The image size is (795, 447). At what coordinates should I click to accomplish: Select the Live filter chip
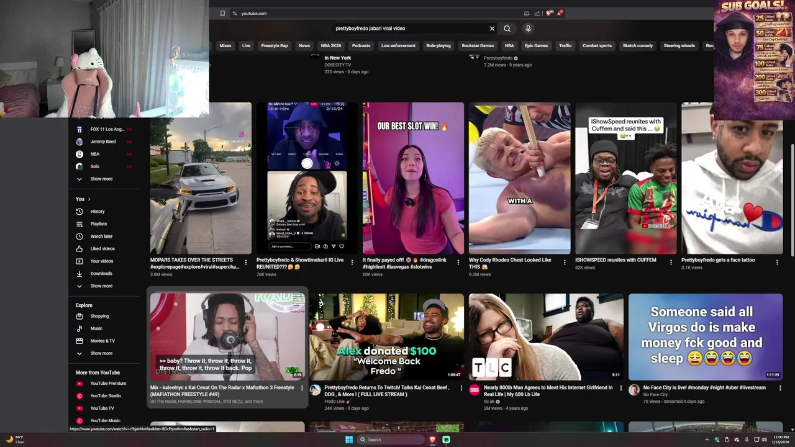[x=246, y=45]
